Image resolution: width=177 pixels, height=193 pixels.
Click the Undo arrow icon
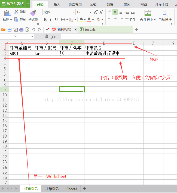[x=33, y=30]
